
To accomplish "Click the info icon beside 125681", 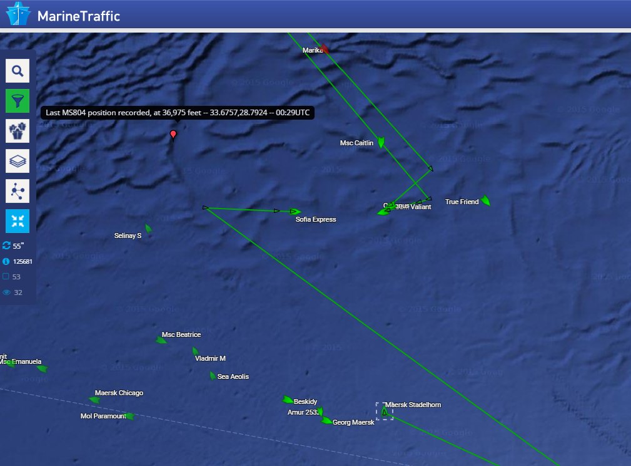I will click(6, 261).
